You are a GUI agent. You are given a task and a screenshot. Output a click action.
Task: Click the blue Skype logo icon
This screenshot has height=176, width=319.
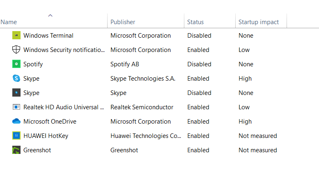tap(16, 78)
